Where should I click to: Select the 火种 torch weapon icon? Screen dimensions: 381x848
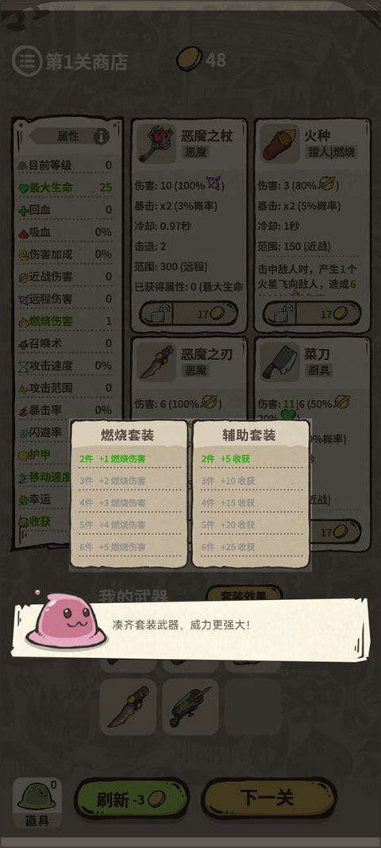[279, 144]
